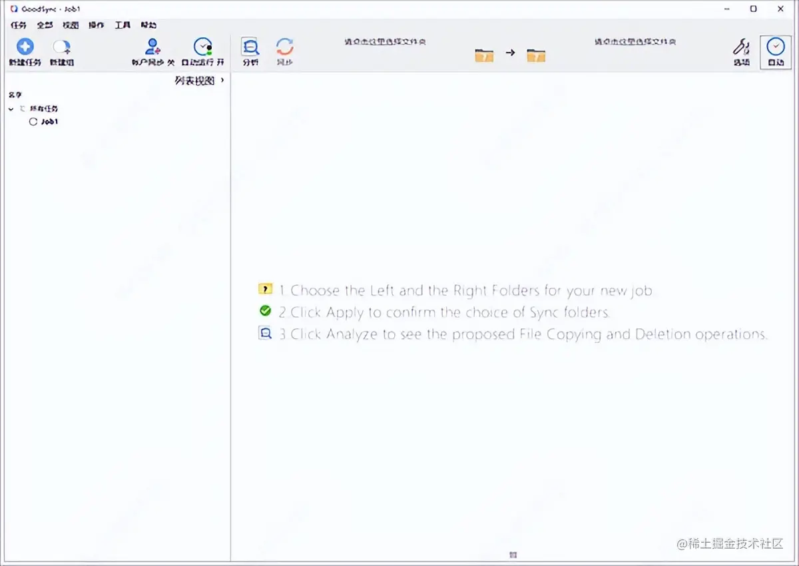Click the 分析 Analyze toolbar icon
Viewport: 799px width, 566px height.
point(250,47)
